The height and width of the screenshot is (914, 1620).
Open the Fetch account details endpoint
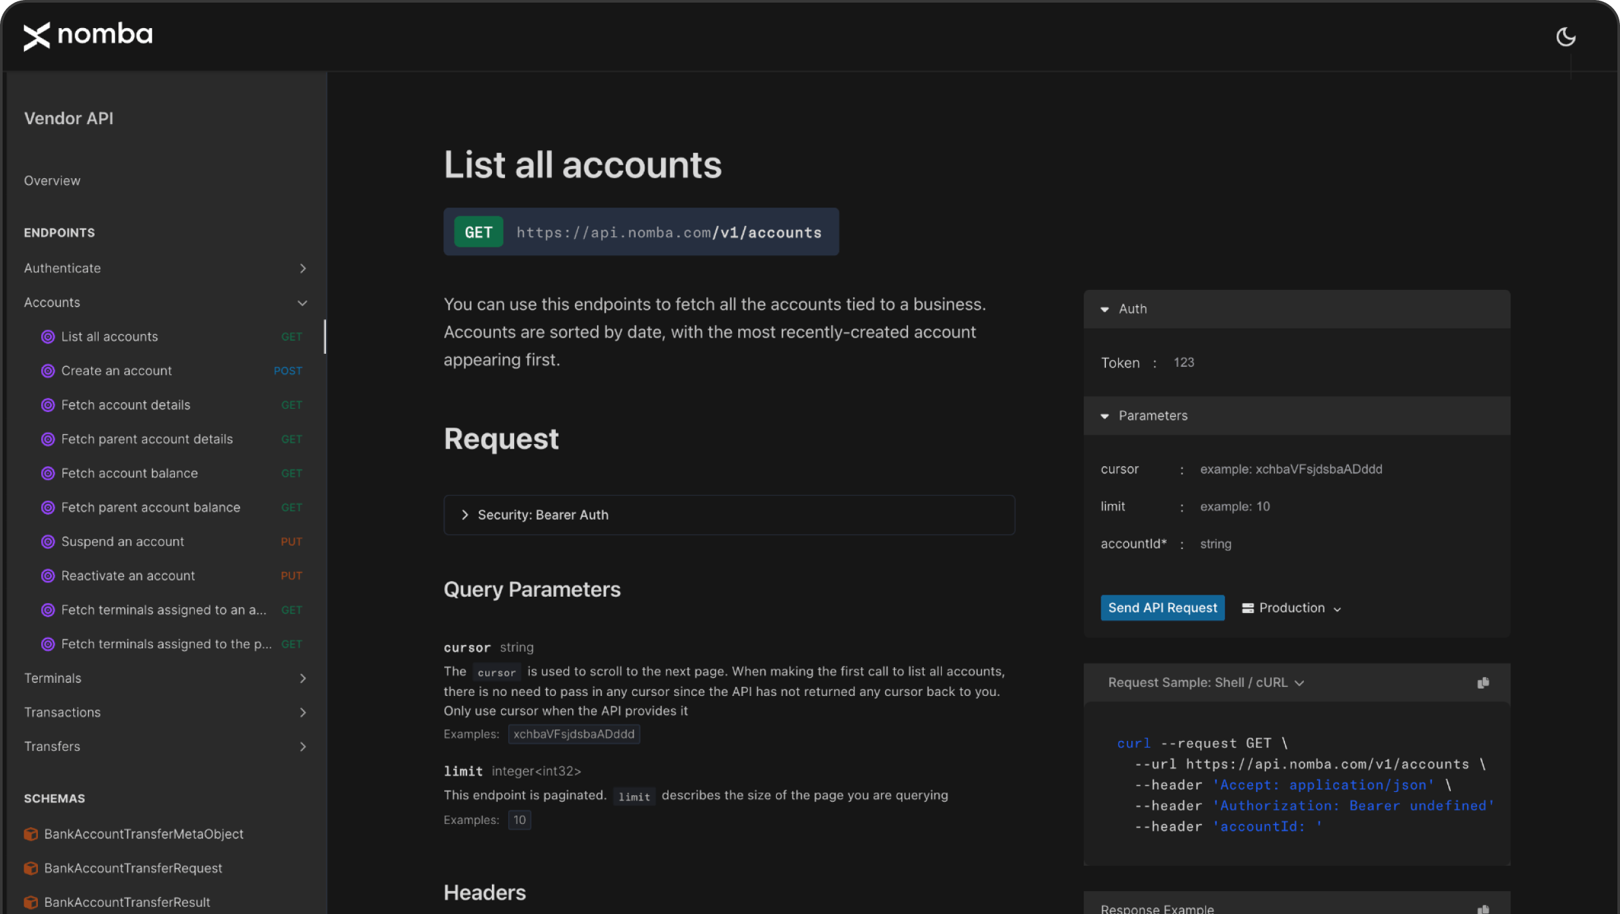(125, 405)
